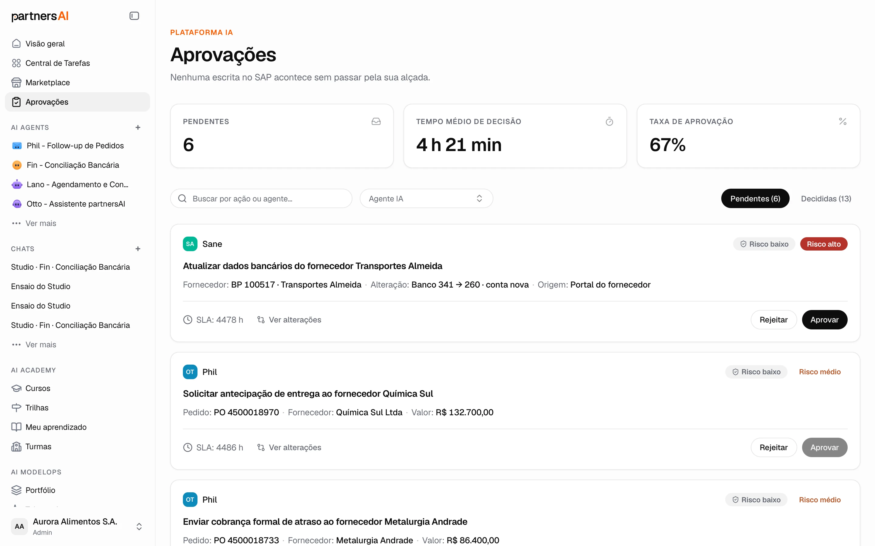Click the OT avatar on Química Sul card
The image size is (875, 546).
[x=190, y=372]
